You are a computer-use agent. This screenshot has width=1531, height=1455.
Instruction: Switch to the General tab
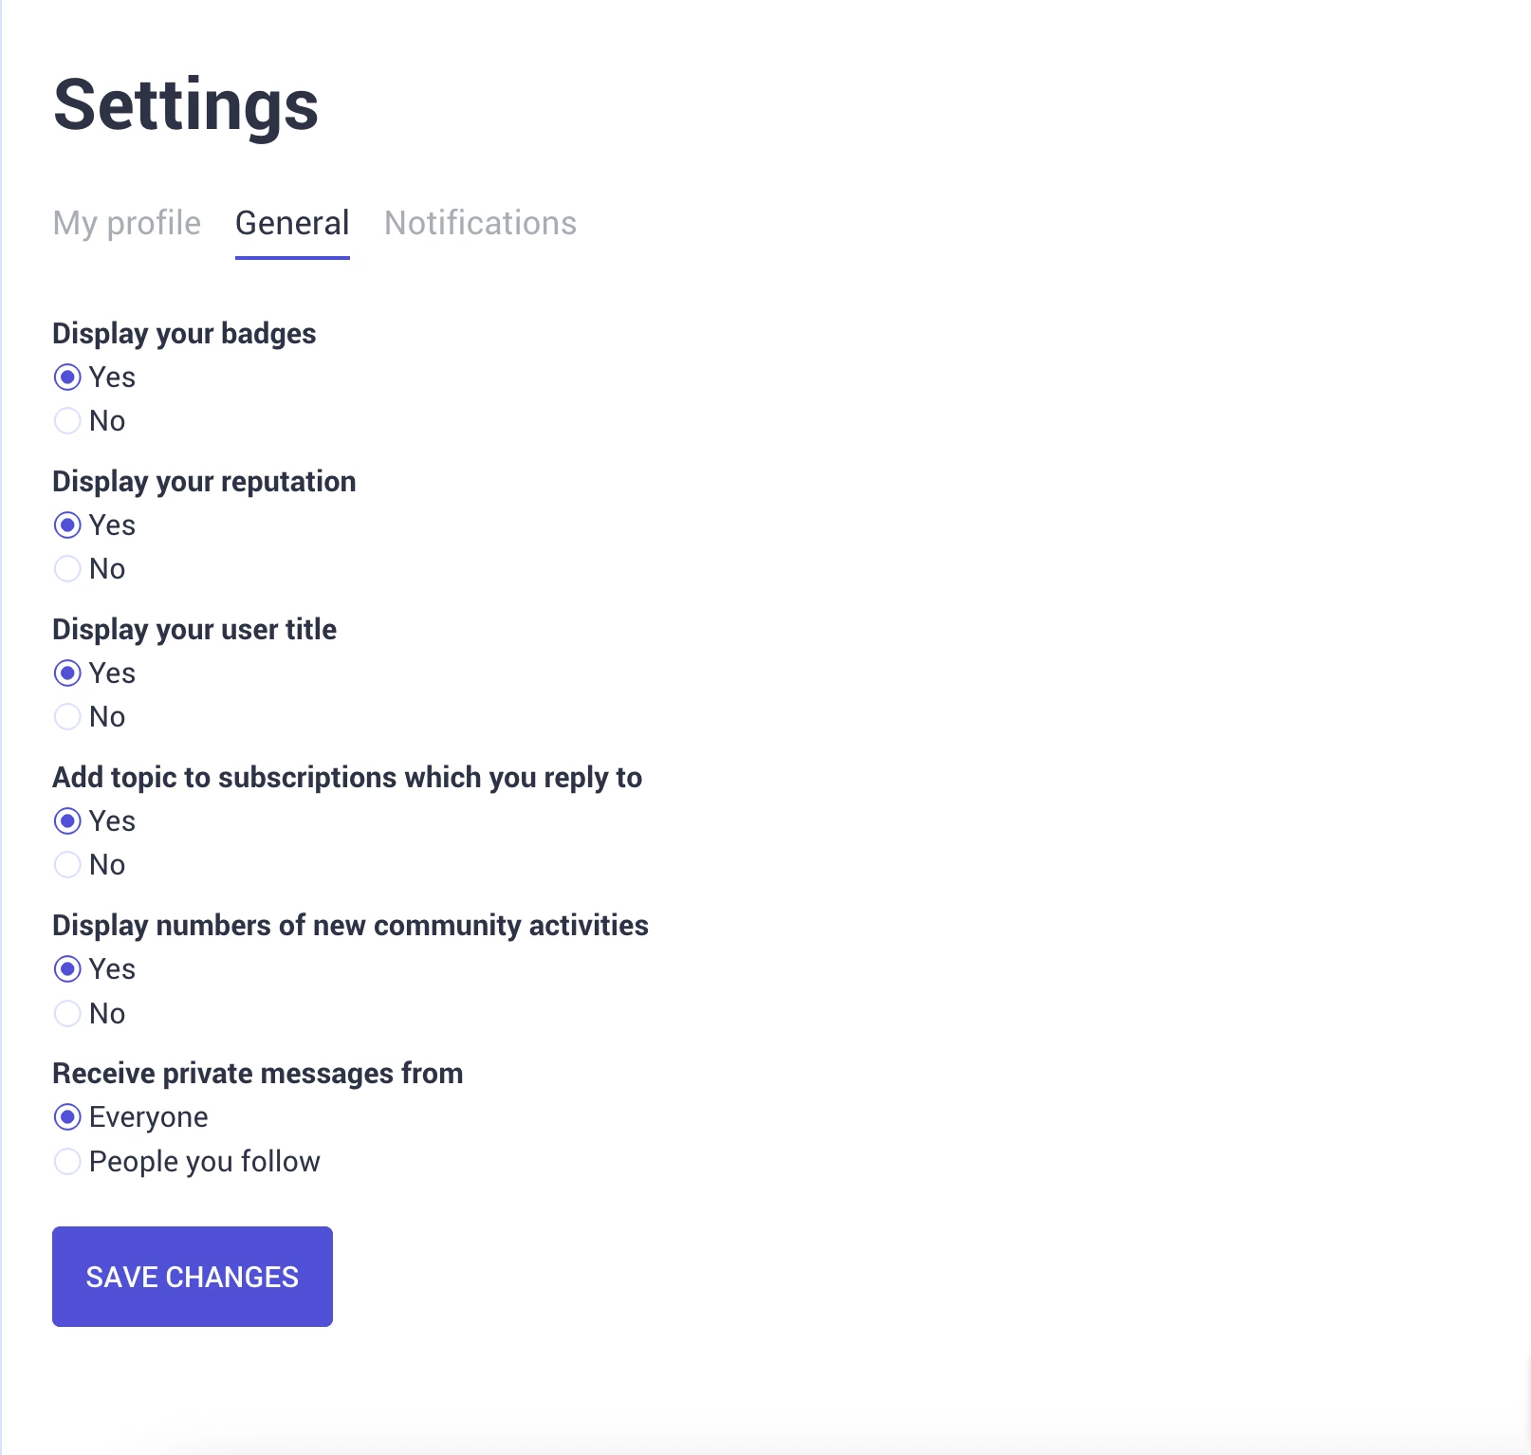coord(292,223)
